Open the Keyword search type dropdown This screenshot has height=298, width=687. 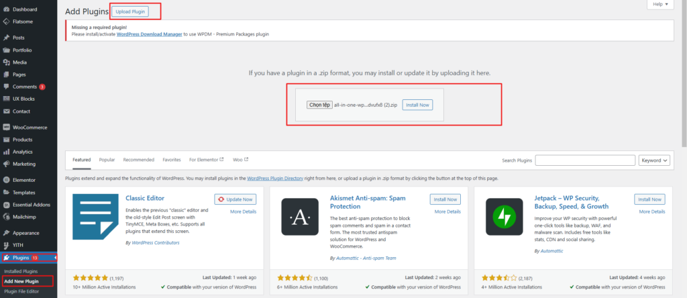click(x=654, y=160)
